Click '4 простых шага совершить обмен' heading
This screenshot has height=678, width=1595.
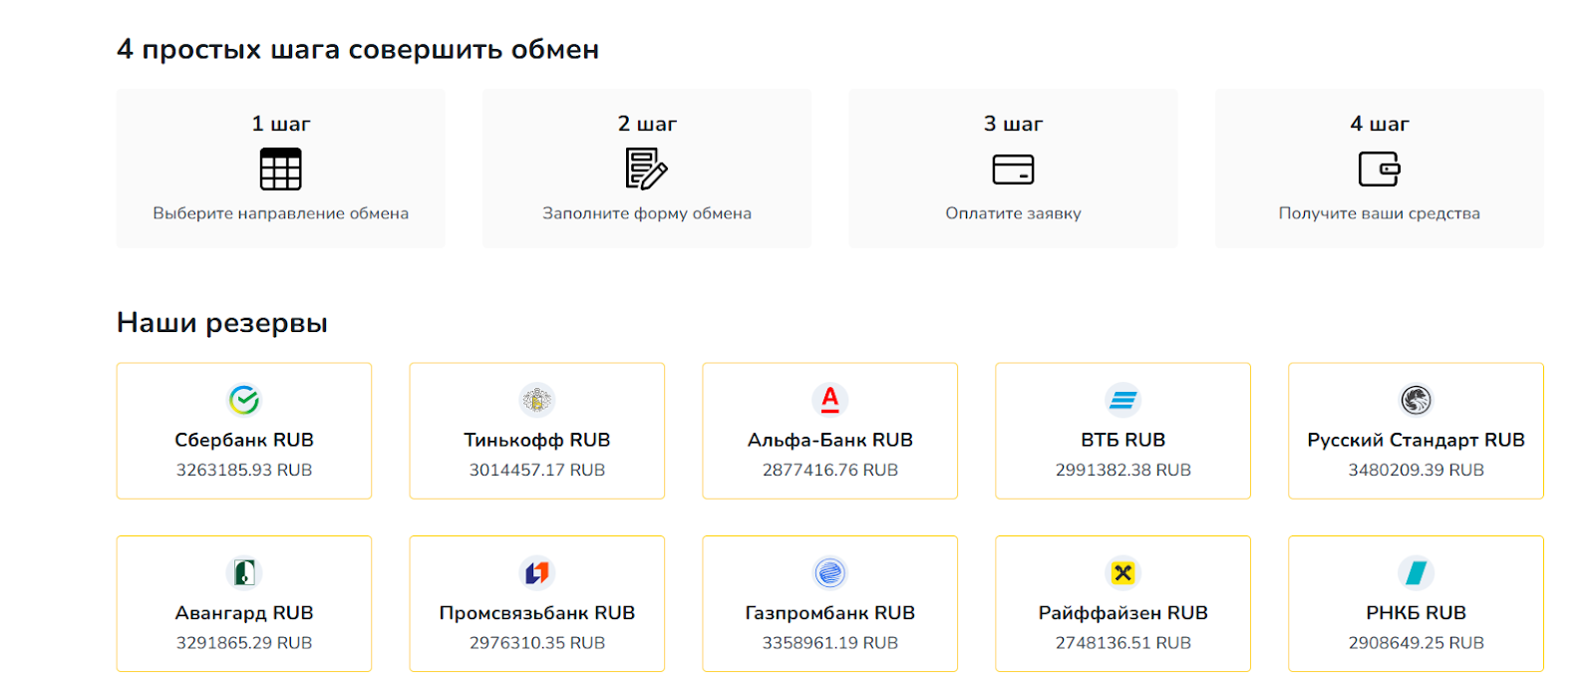coord(358,50)
